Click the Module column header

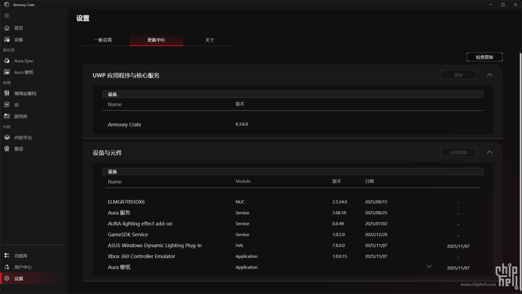[x=243, y=181]
